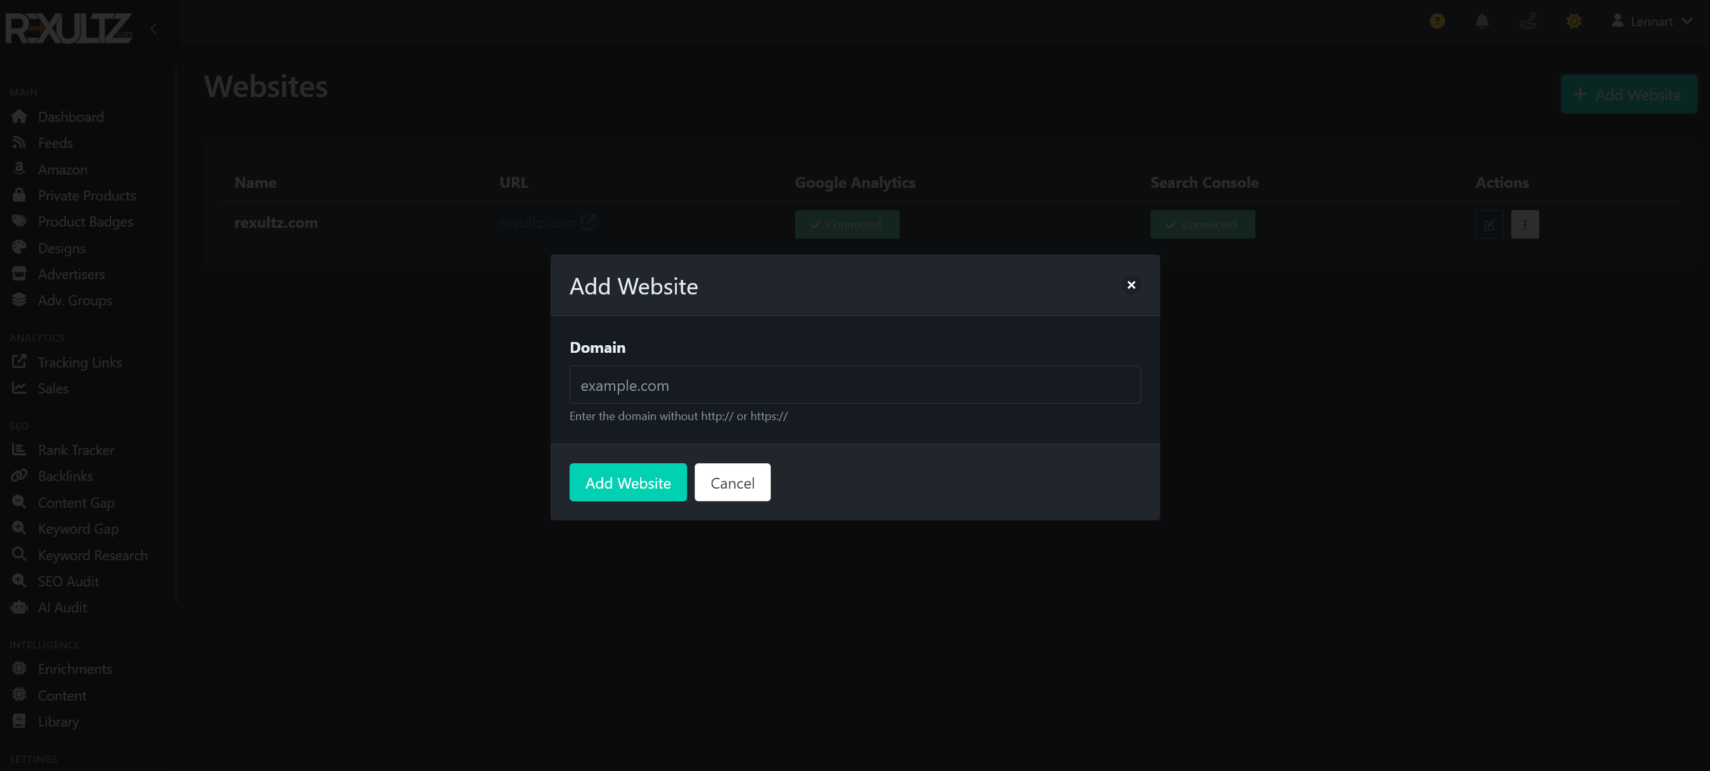Open the help question-mark icon

tap(1437, 21)
